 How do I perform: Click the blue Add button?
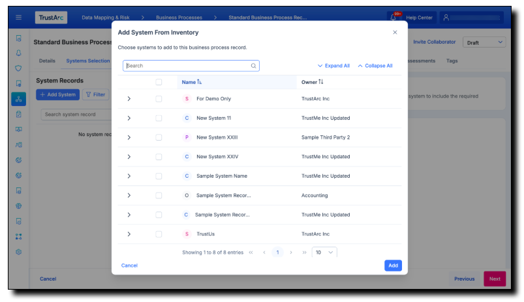pyautogui.click(x=393, y=266)
